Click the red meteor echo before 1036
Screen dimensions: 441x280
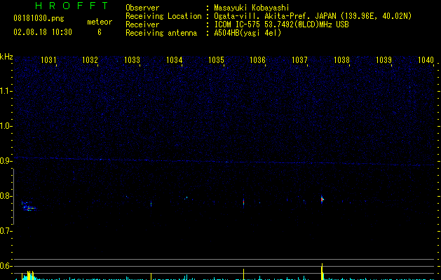coord(243,202)
